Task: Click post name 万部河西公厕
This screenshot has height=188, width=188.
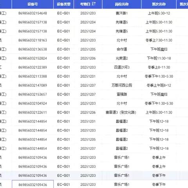Action: pos(122,85)
